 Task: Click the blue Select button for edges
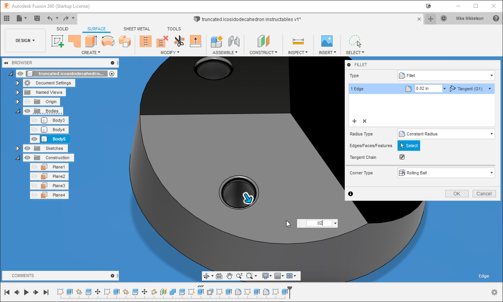409,145
